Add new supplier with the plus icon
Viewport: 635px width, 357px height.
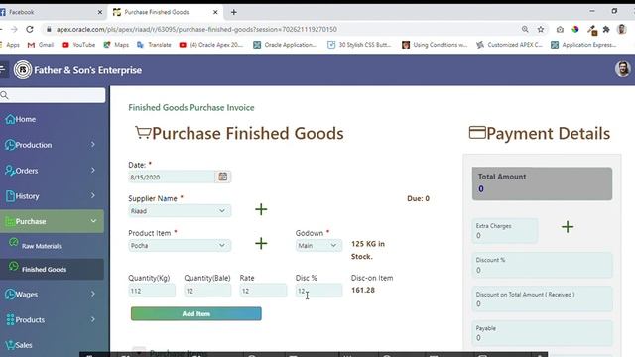261,209
